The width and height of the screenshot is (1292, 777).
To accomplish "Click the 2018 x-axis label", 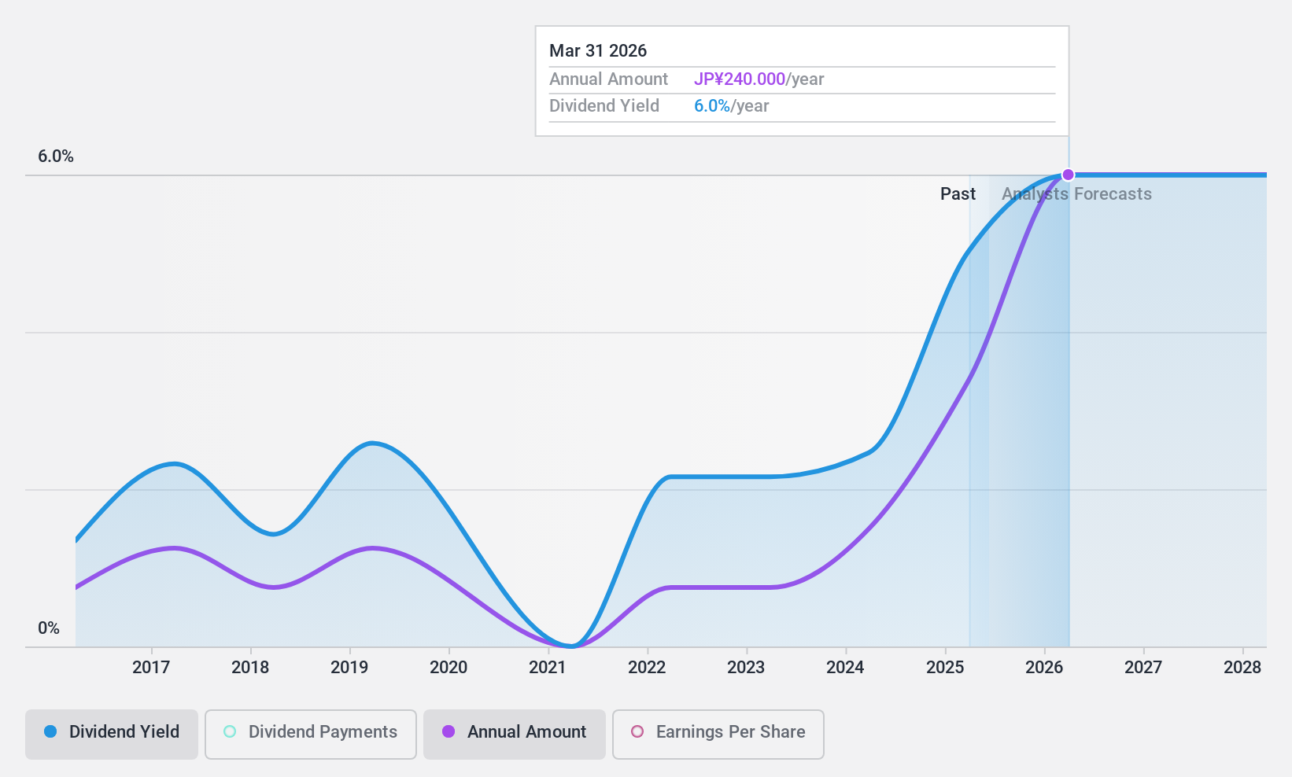I will [250, 668].
